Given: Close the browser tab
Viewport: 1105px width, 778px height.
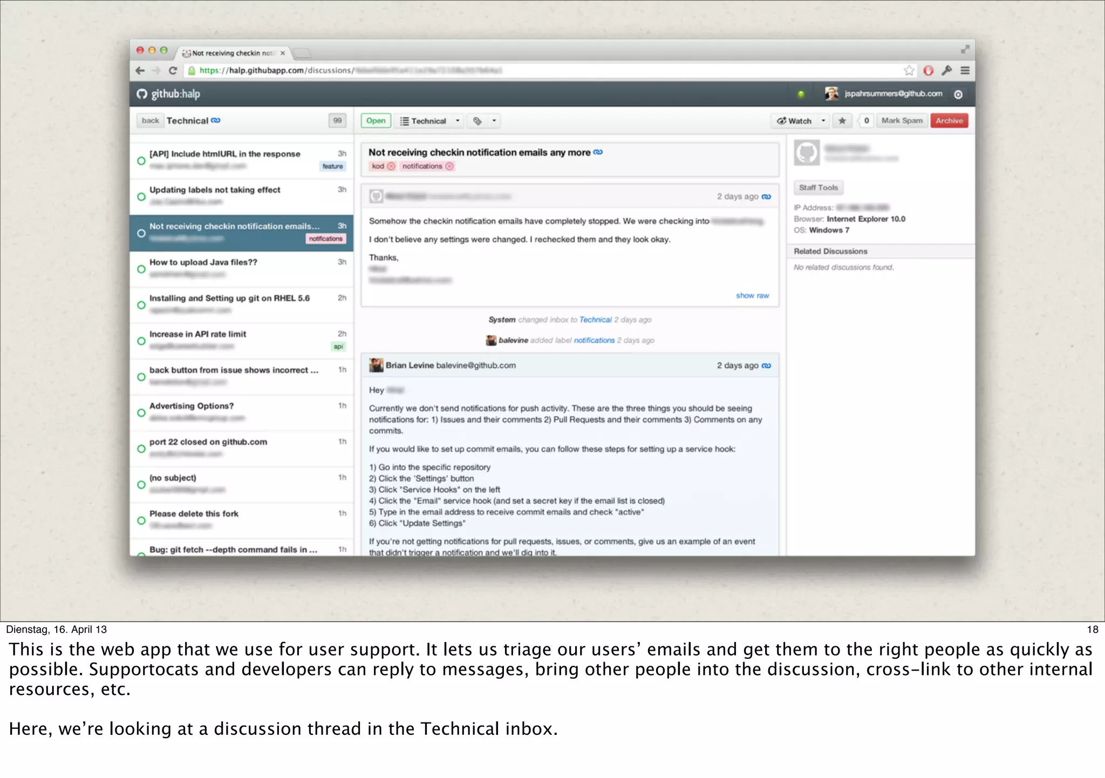Looking at the screenshot, I should pos(282,53).
